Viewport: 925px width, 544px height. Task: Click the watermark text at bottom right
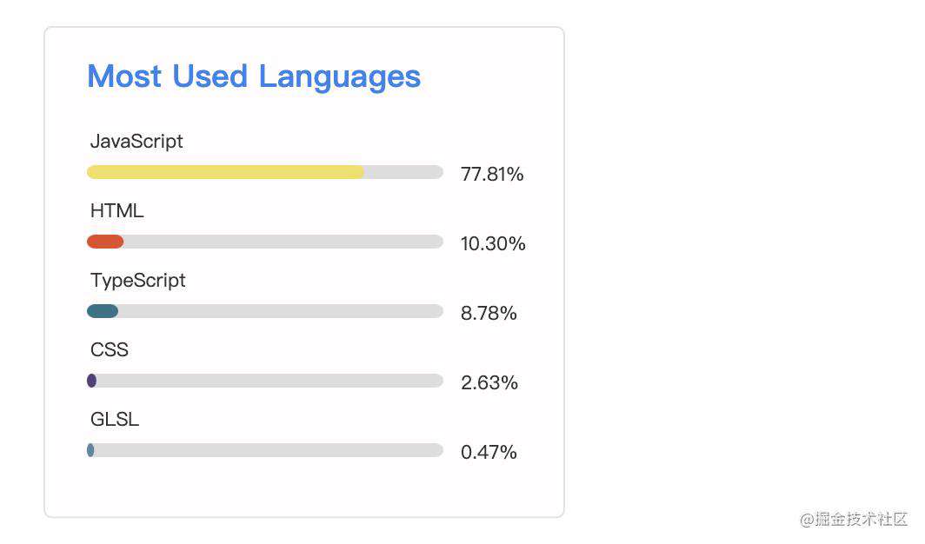point(853,520)
